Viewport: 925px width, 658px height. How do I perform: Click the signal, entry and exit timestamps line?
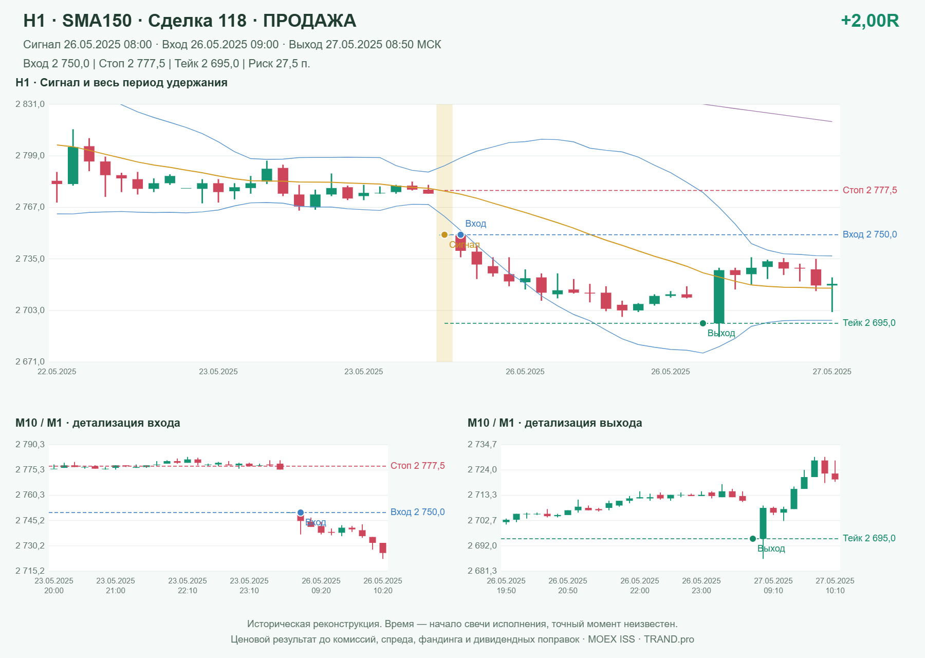click(232, 45)
